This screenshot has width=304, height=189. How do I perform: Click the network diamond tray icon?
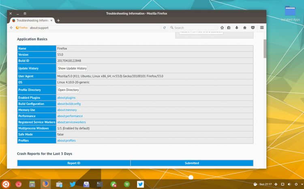pos(276,184)
